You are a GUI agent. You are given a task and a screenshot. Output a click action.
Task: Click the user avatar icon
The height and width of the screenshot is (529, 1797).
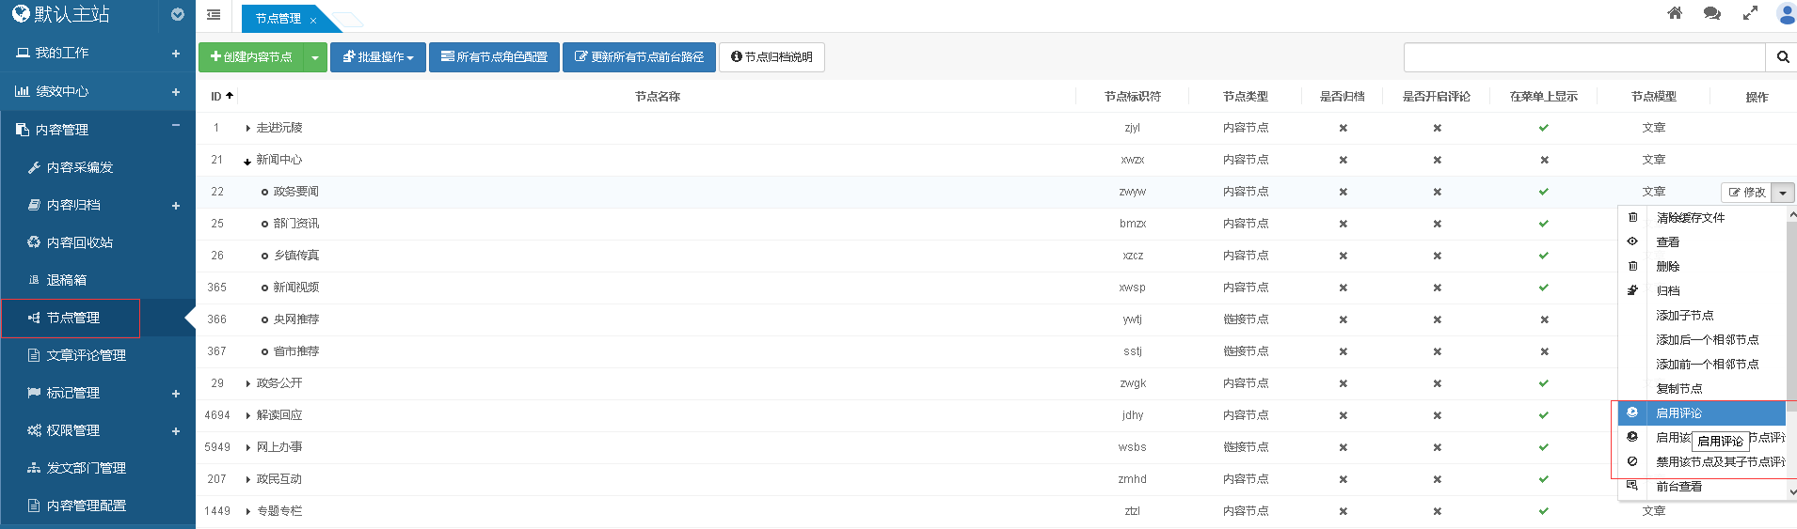coord(1786,13)
